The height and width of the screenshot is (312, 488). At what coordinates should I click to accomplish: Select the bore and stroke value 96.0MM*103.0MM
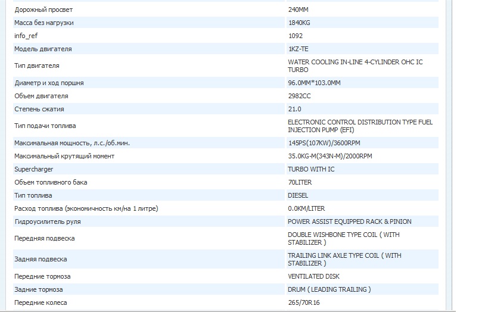(x=314, y=83)
